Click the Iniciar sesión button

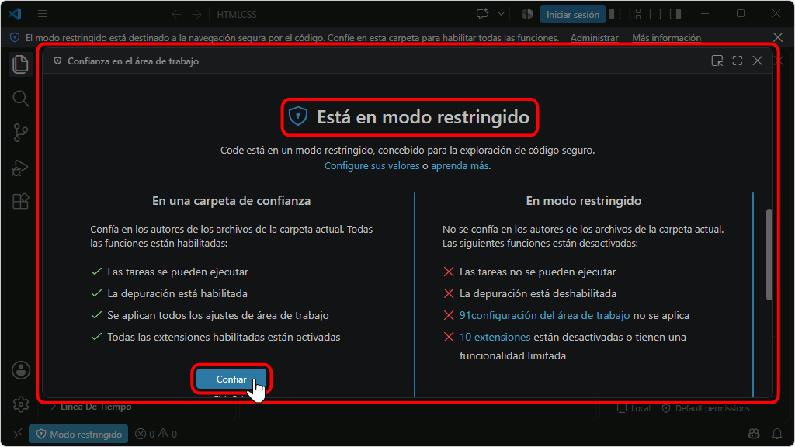(572, 14)
